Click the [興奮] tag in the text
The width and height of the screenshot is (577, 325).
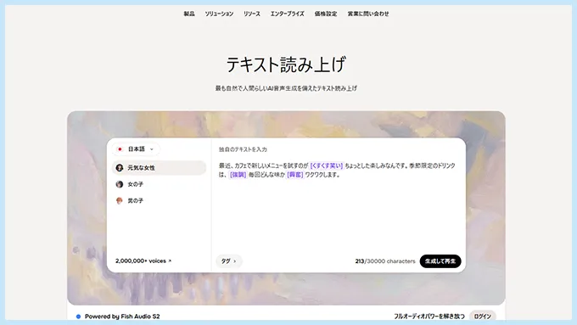(295, 175)
